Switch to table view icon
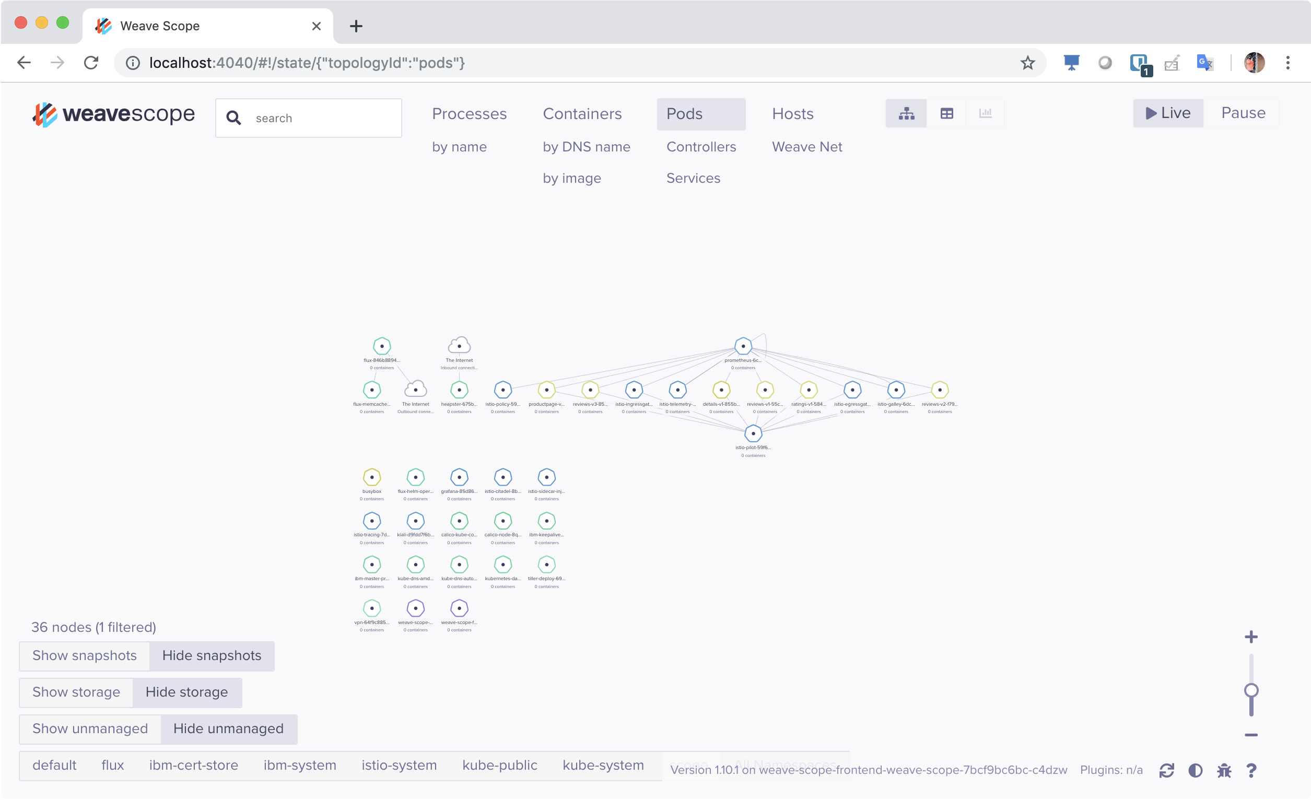This screenshot has width=1311, height=800. click(x=946, y=113)
